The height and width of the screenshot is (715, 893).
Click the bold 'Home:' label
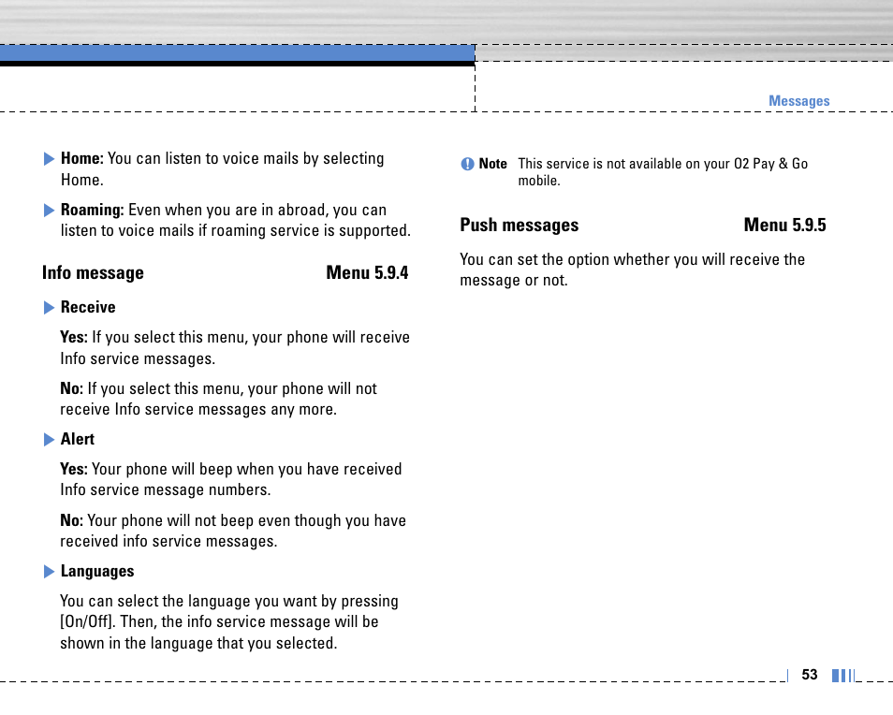click(x=82, y=158)
